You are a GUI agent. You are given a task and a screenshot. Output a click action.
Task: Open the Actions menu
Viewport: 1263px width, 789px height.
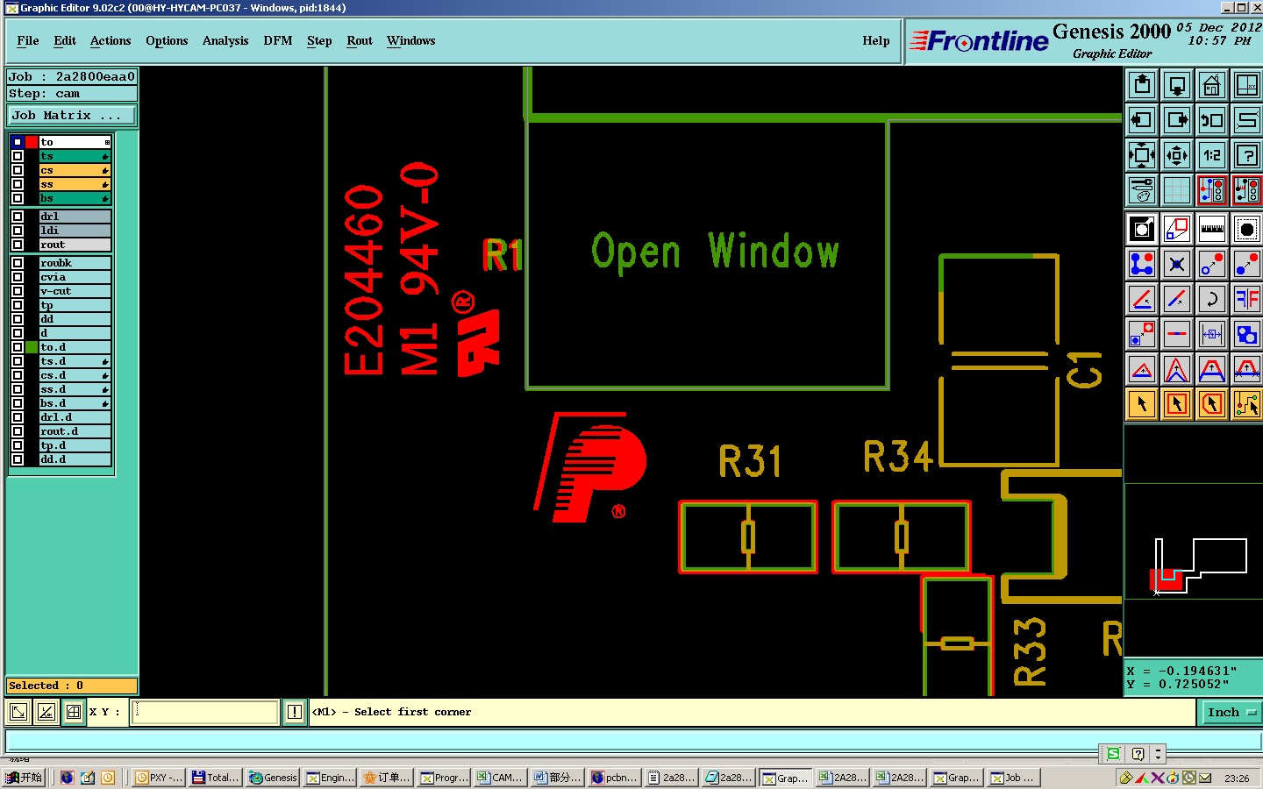pyautogui.click(x=111, y=40)
